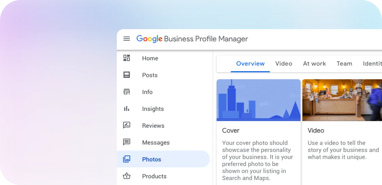Open Messages via the chat bubble icon
The image size is (382, 185).
tap(127, 142)
